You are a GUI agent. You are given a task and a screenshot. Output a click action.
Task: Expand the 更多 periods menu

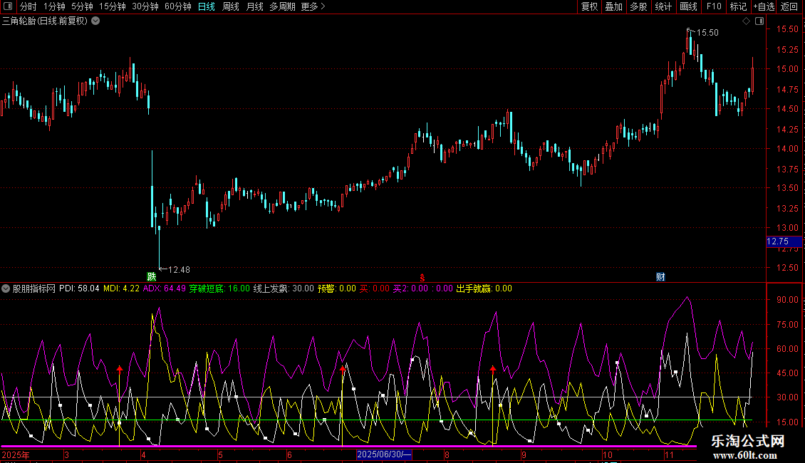point(313,6)
